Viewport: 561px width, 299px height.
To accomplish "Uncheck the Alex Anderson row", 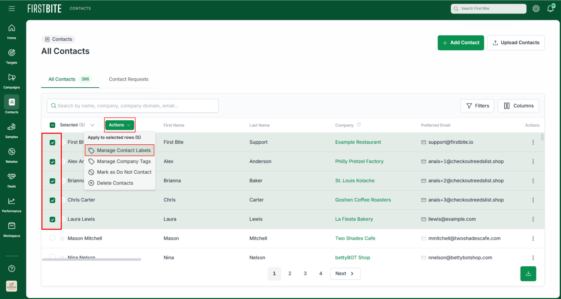I will pyautogui.click(x=52, y=162).
